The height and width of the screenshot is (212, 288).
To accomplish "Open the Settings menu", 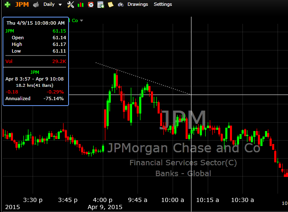I will coord(163,4).
